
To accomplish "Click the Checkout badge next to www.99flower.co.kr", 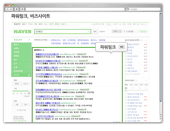I will [x=81, y=54].
